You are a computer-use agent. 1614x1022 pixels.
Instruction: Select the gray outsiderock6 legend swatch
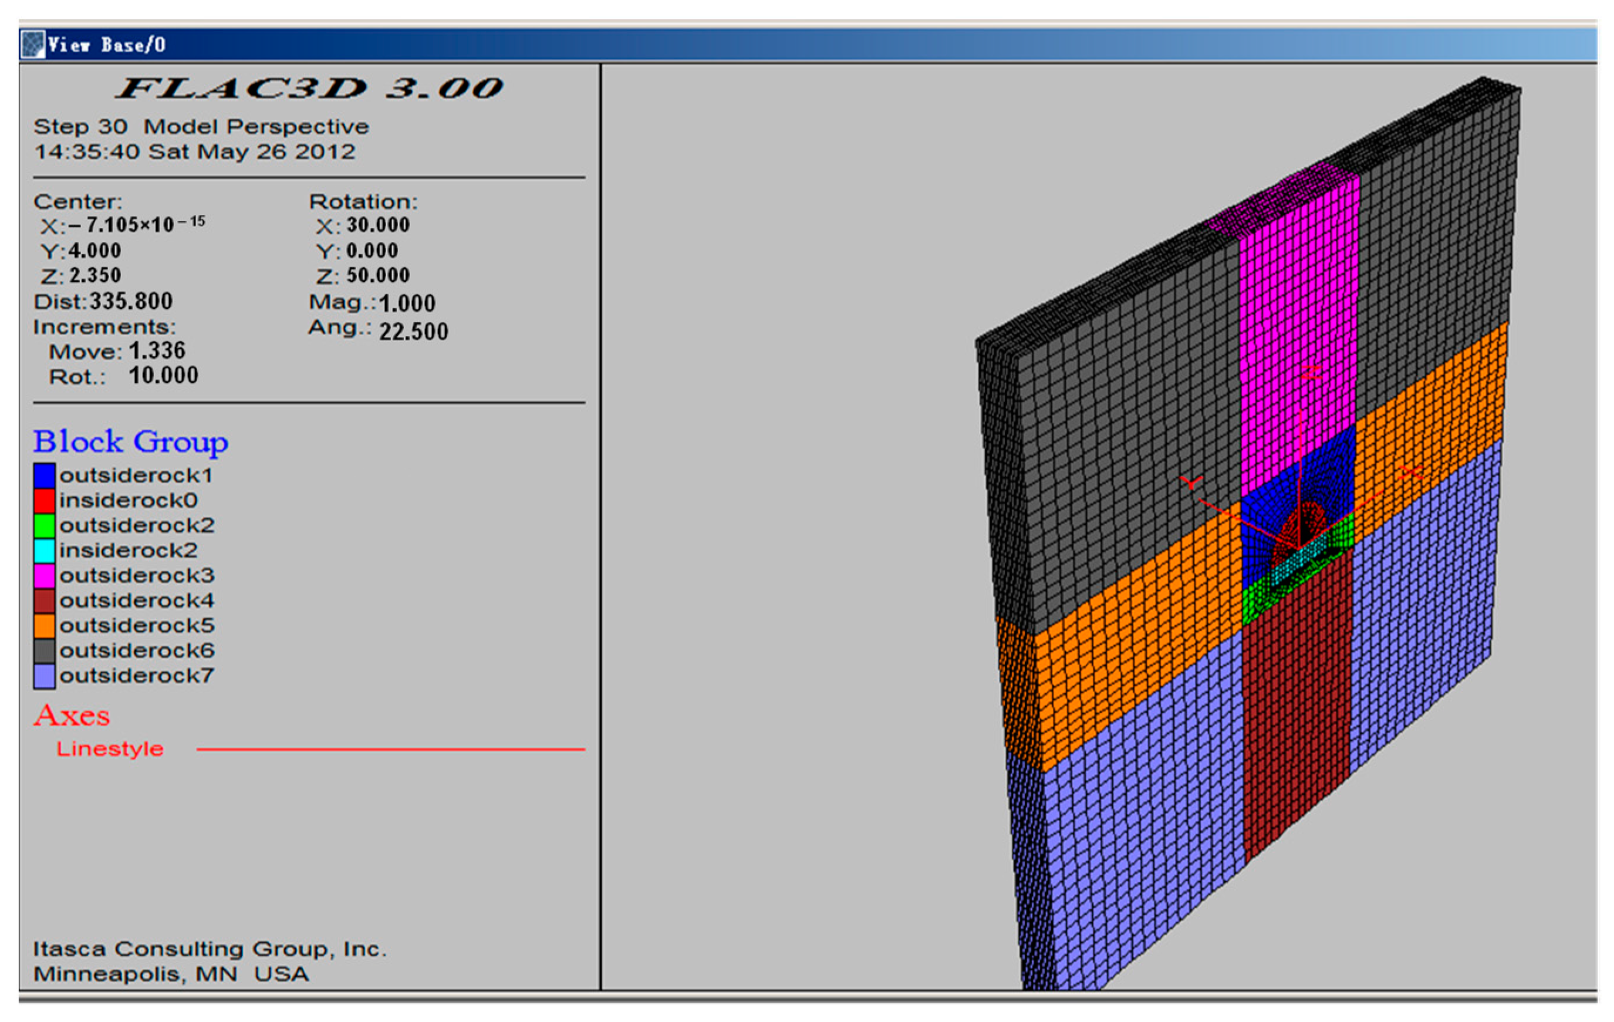[x=43, y=650]
